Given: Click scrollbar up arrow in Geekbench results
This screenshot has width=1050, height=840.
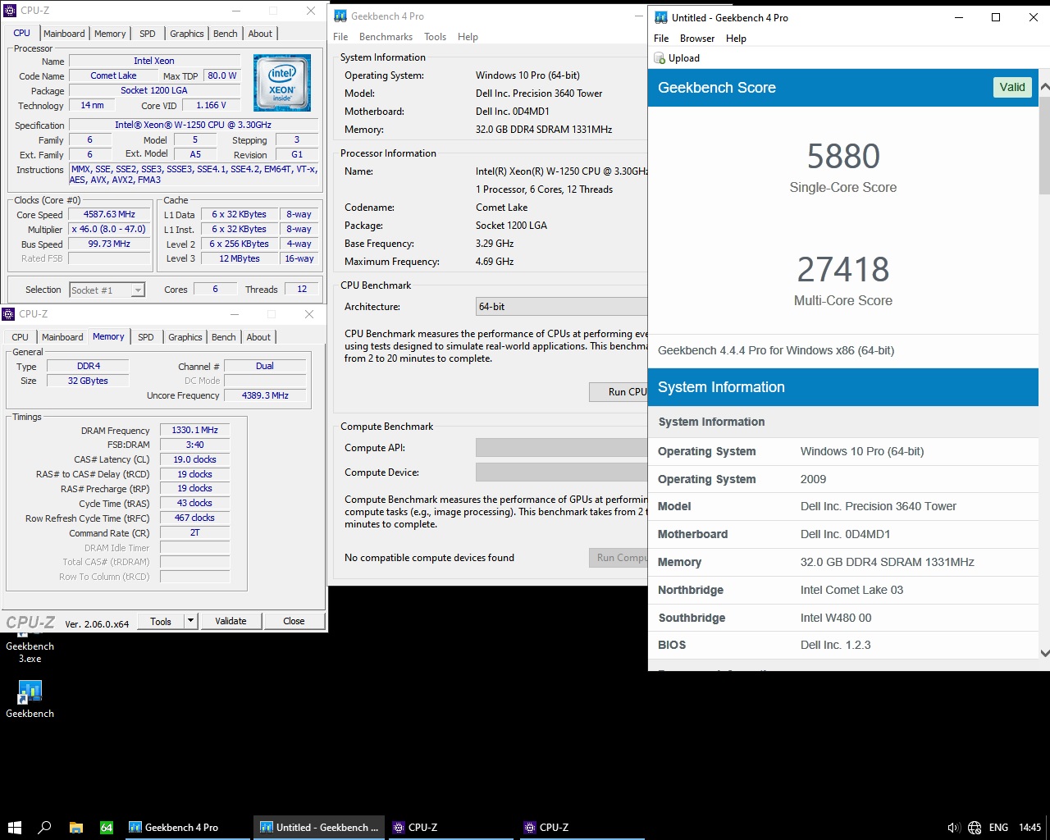Looking at the screenshot, I should click(1044, 87).
